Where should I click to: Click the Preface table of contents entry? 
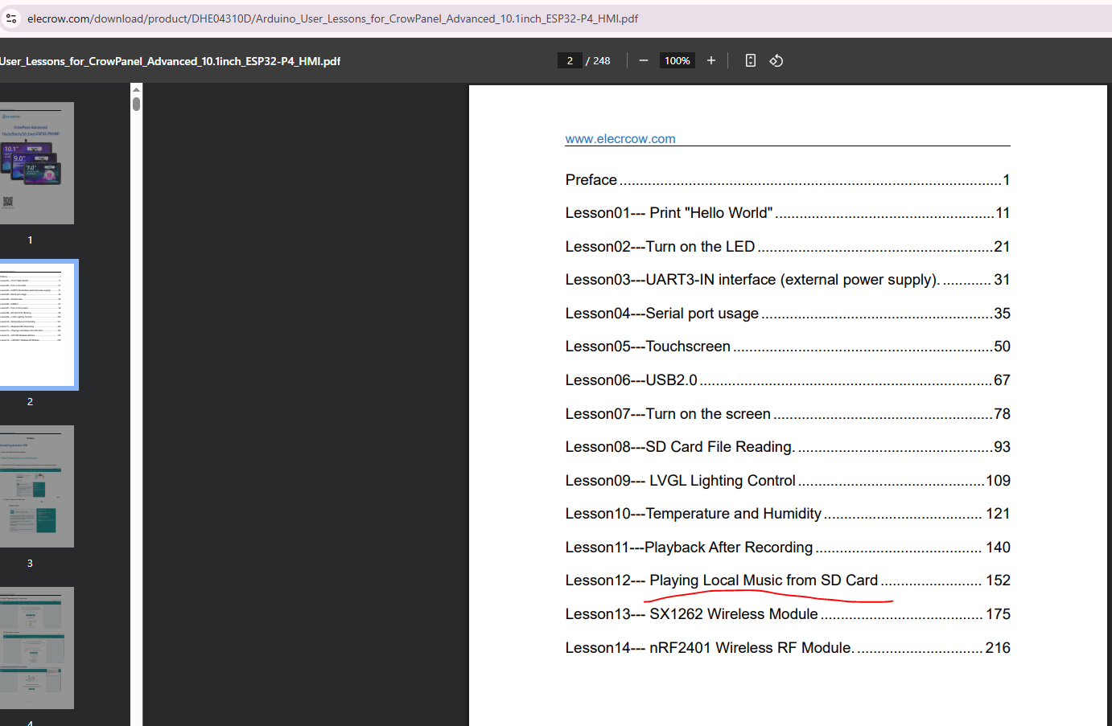tap(591, 180)
